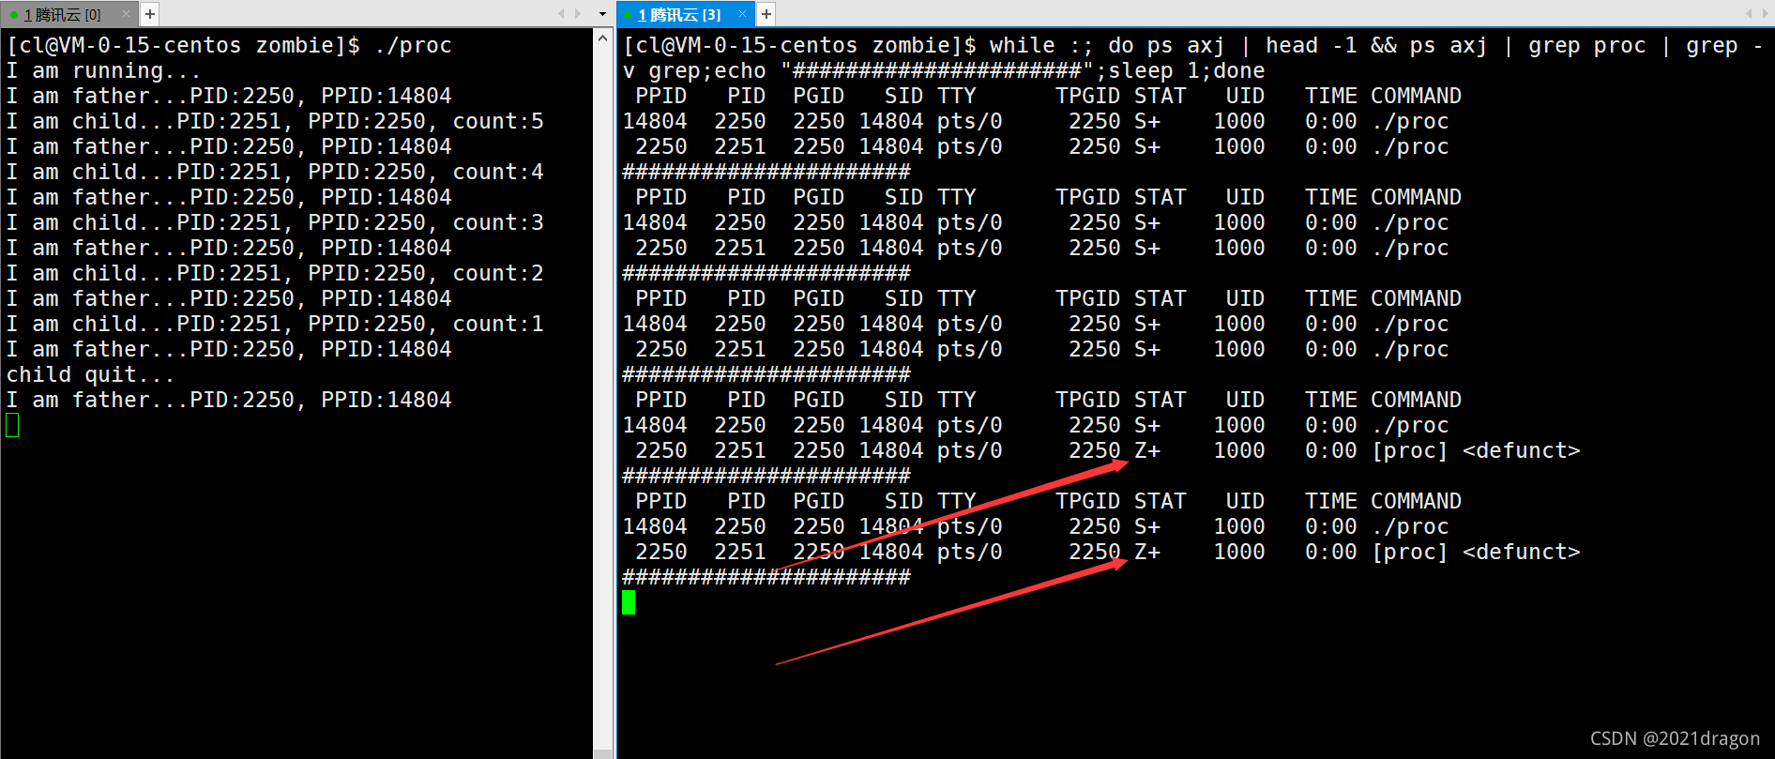
Task: Click the first "[proc] <defunct>" entry
Action: pyautogui.click(x=1476, y=450)
